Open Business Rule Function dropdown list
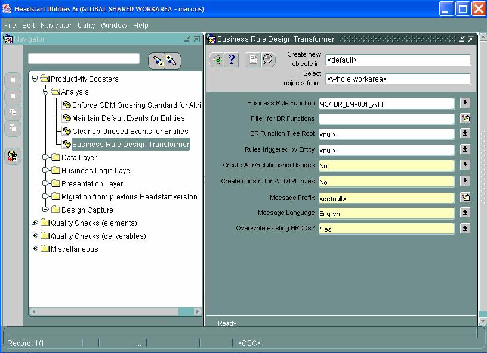The image size is (487, 353). [465, 103]
